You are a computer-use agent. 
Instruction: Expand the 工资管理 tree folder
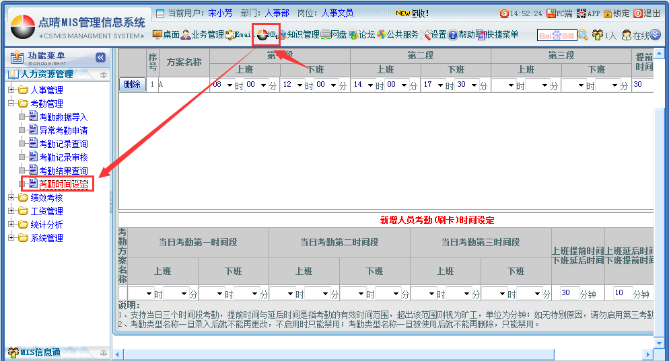[x=11, y=211]
